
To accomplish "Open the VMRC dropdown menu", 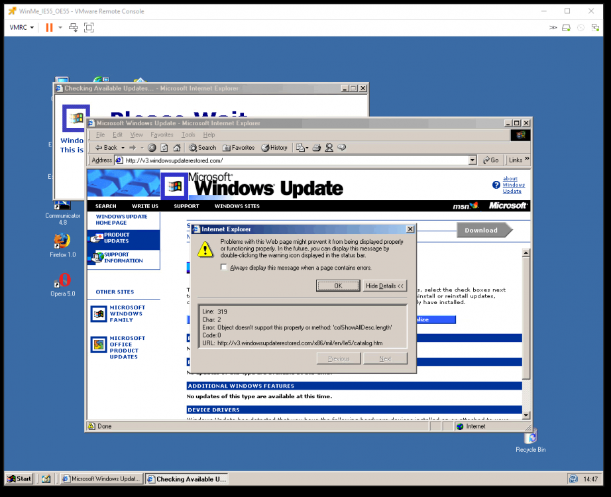I will pos(22,27).
